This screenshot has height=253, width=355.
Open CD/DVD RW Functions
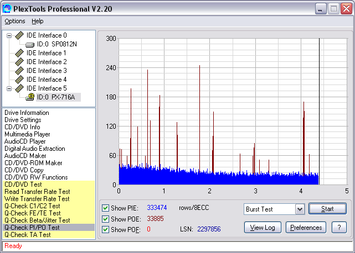coord(36,177)
